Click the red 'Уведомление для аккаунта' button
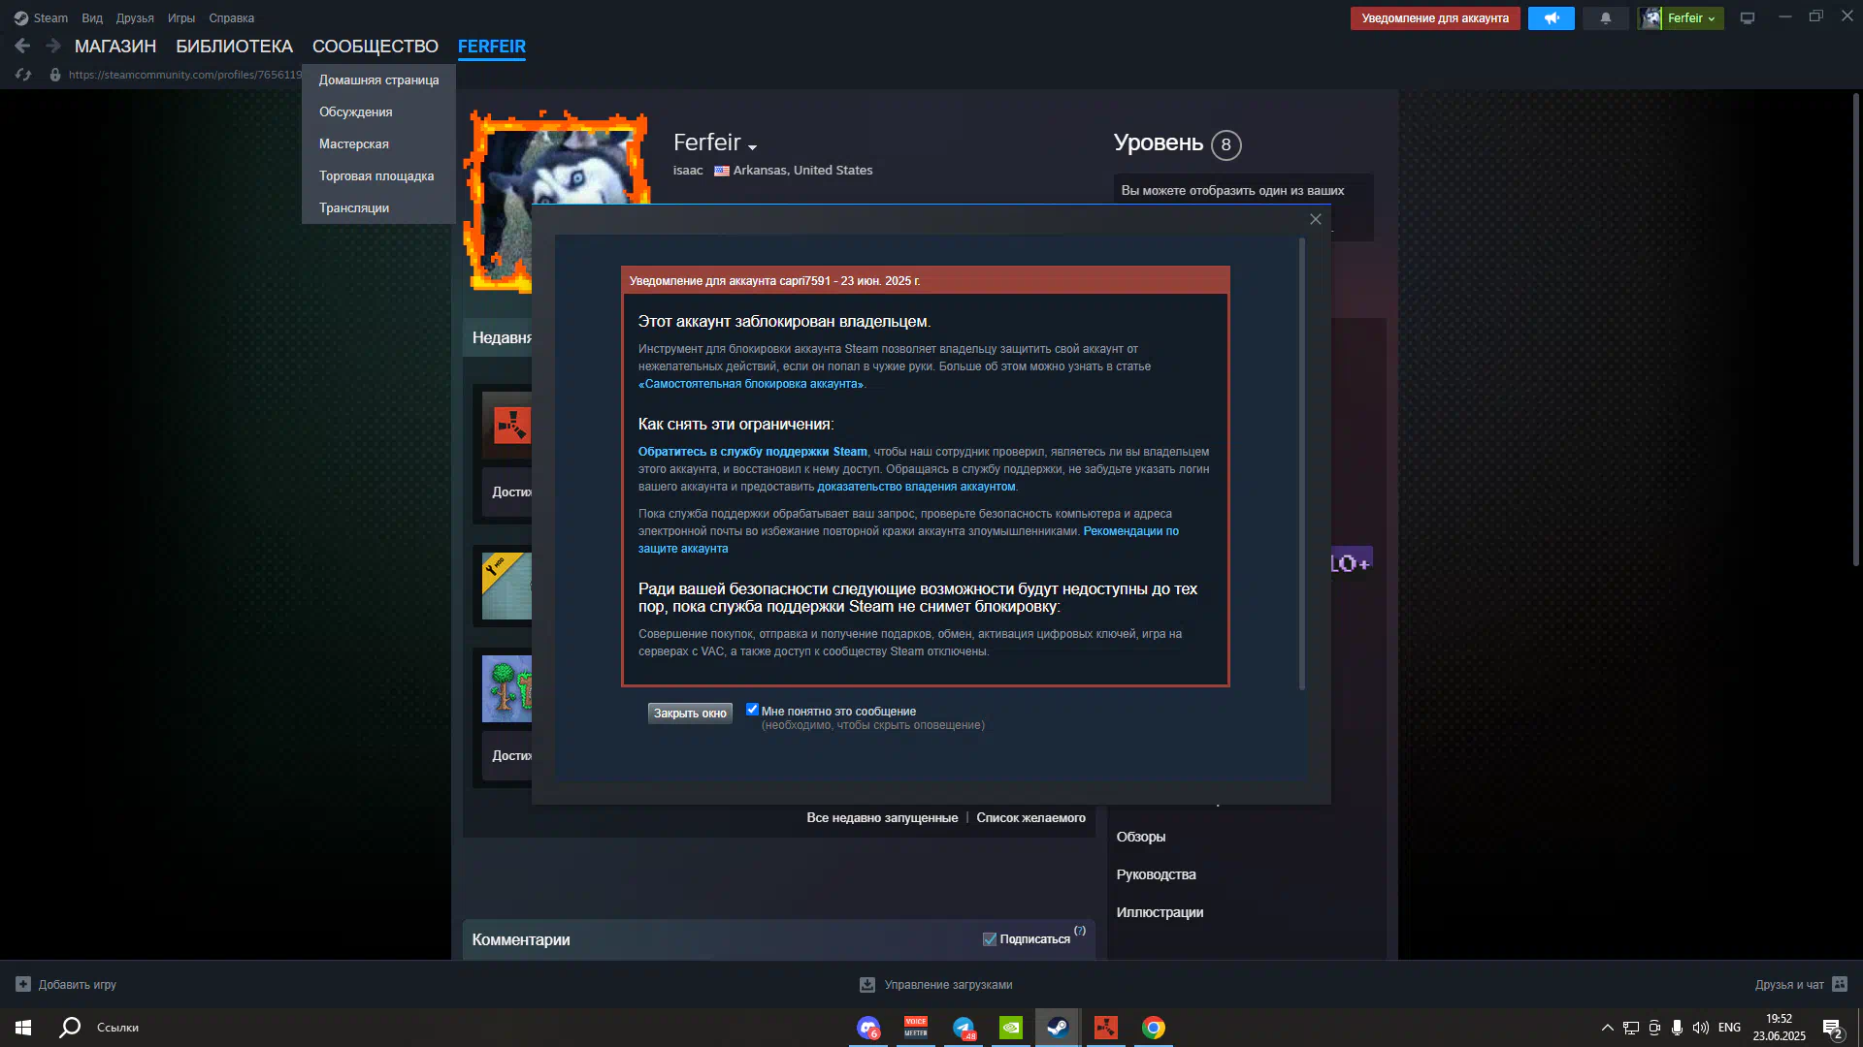The height and width of the screenshot is (1047, 1863). (1435, 18)
